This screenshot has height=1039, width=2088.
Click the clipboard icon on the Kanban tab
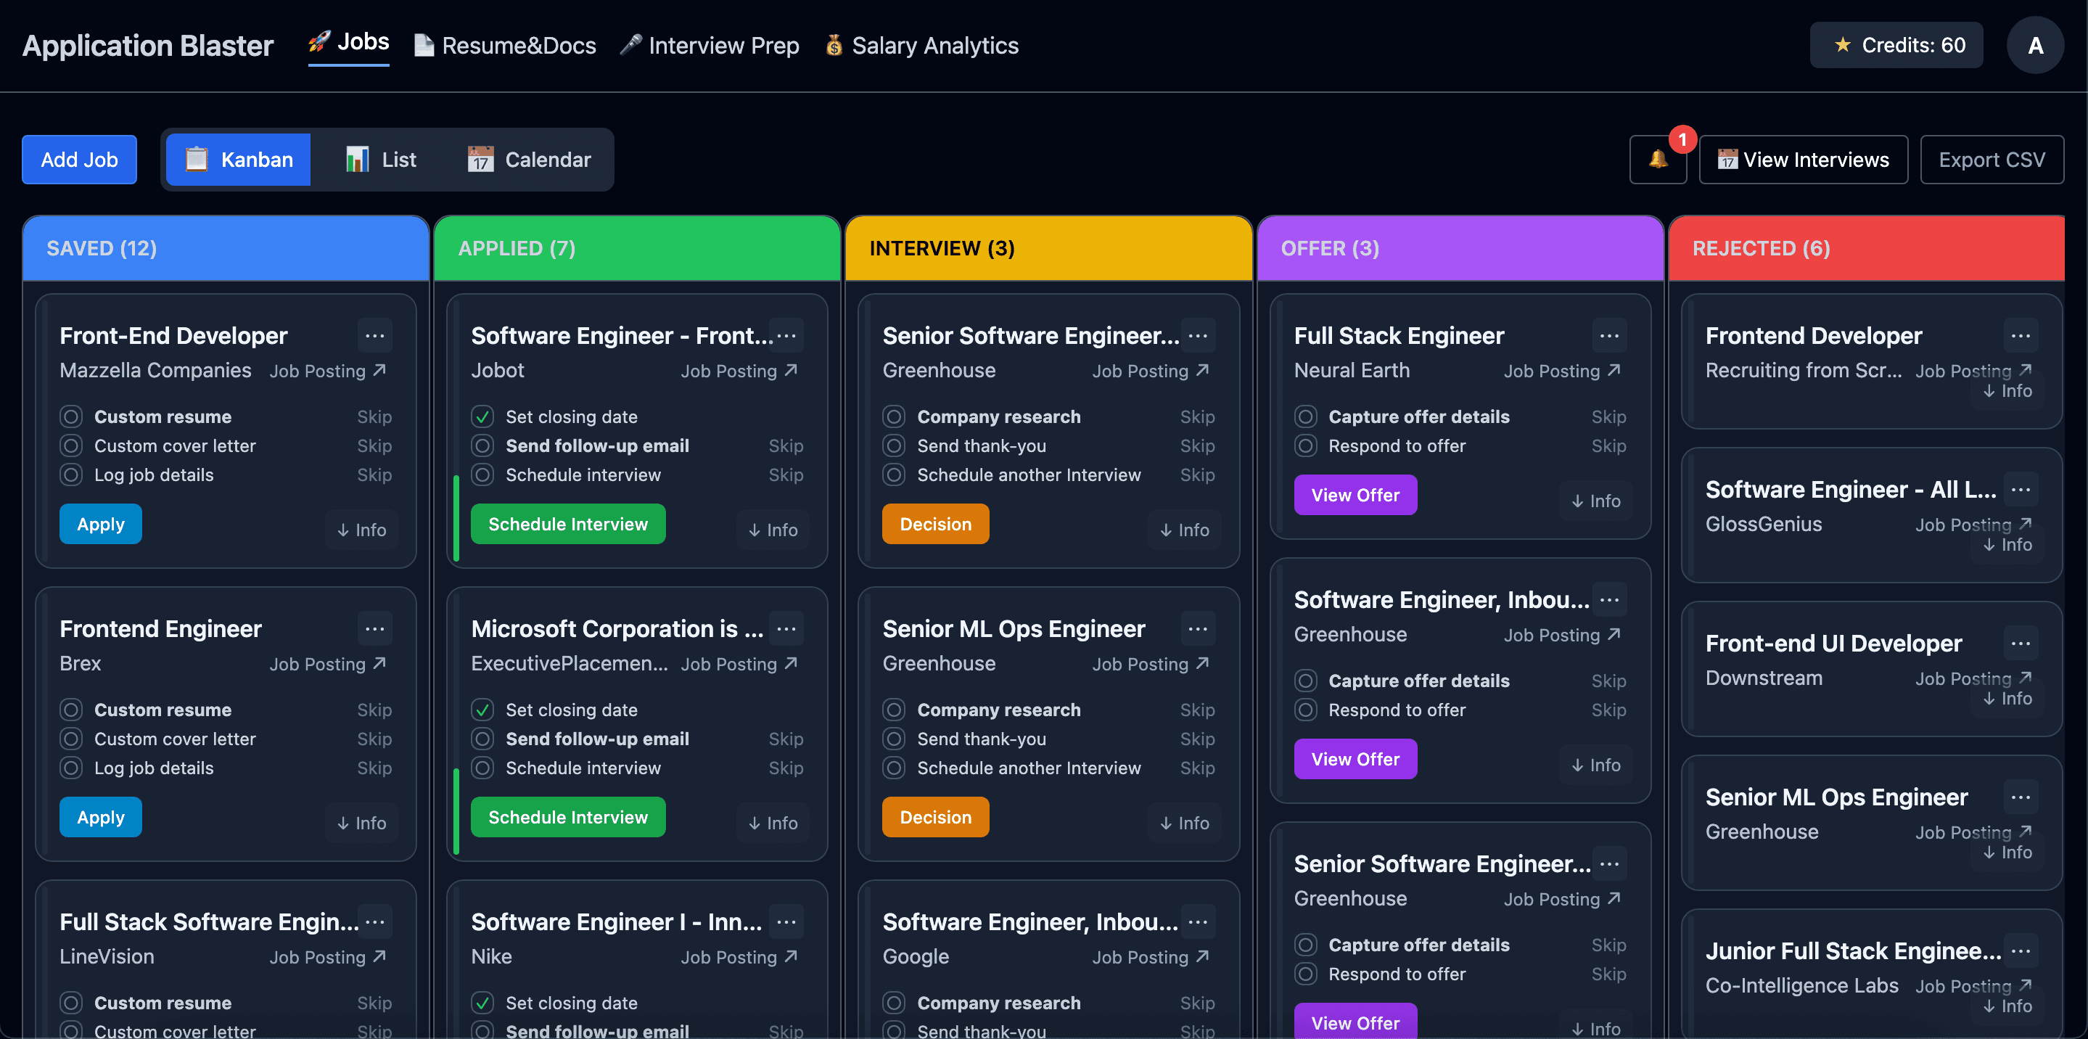(197, 159)
